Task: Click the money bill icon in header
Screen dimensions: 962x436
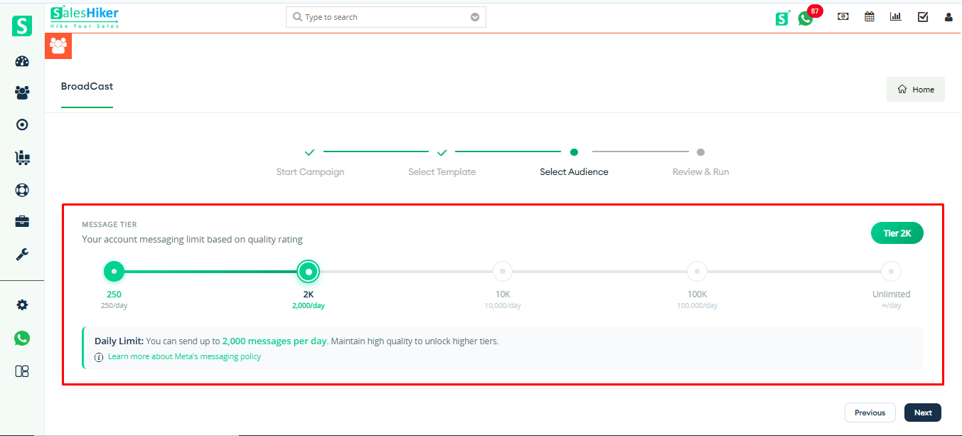Action: click(x=843, y=17)
